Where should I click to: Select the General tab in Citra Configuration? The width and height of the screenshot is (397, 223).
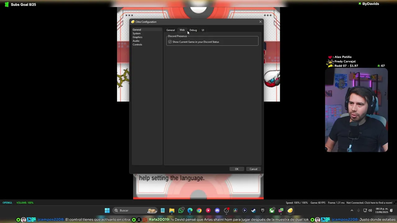point(171,30)
